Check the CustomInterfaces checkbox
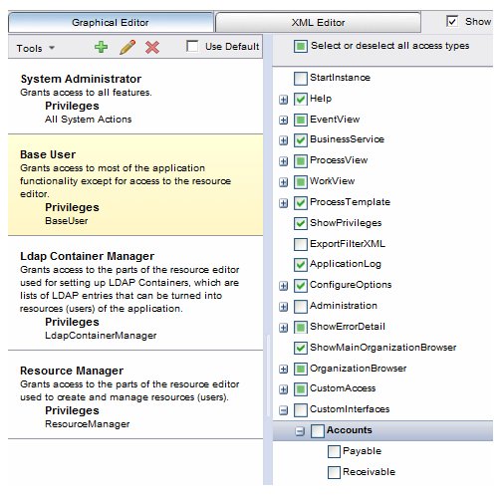Screen dimensions: 504x500 301,410
